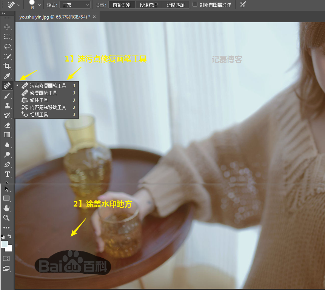Open the Edit Toolbar ellipsis menu
This screenshot has height=290, width=325.
[7, 228]
